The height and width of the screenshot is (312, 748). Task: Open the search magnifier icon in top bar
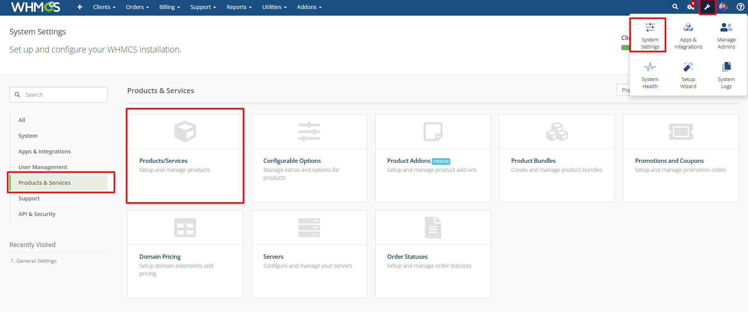pos(675,7)
